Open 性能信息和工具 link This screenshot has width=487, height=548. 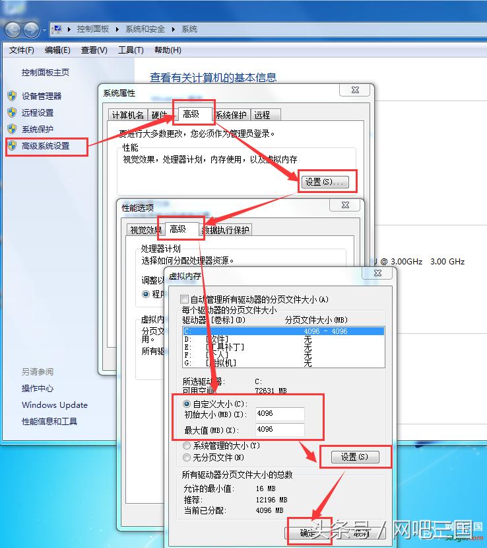49,422
